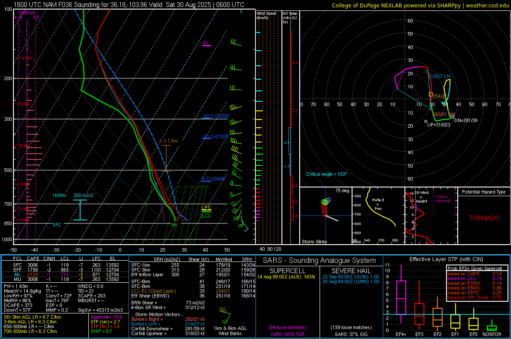Click the SARS: 37% SIG result

point(351,334)
